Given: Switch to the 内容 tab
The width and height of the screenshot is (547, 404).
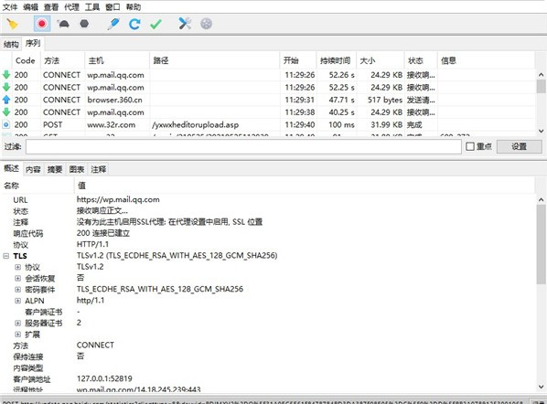Looking at the screenshot, I should pyautogui.click(x=33, y=169).
